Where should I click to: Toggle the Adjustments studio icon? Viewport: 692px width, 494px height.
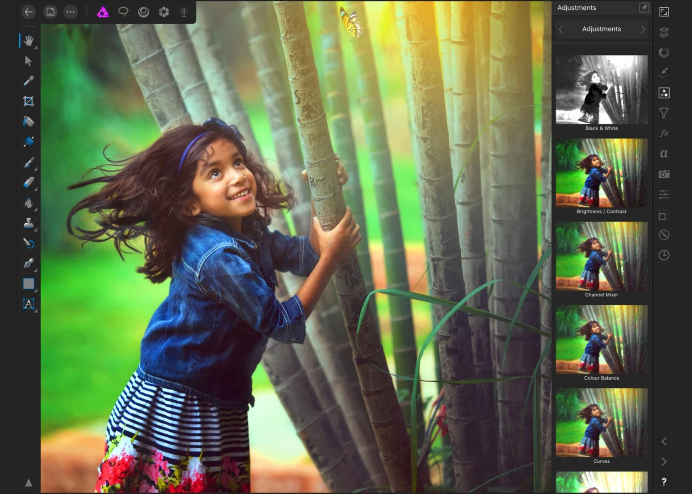pos(664,93)
